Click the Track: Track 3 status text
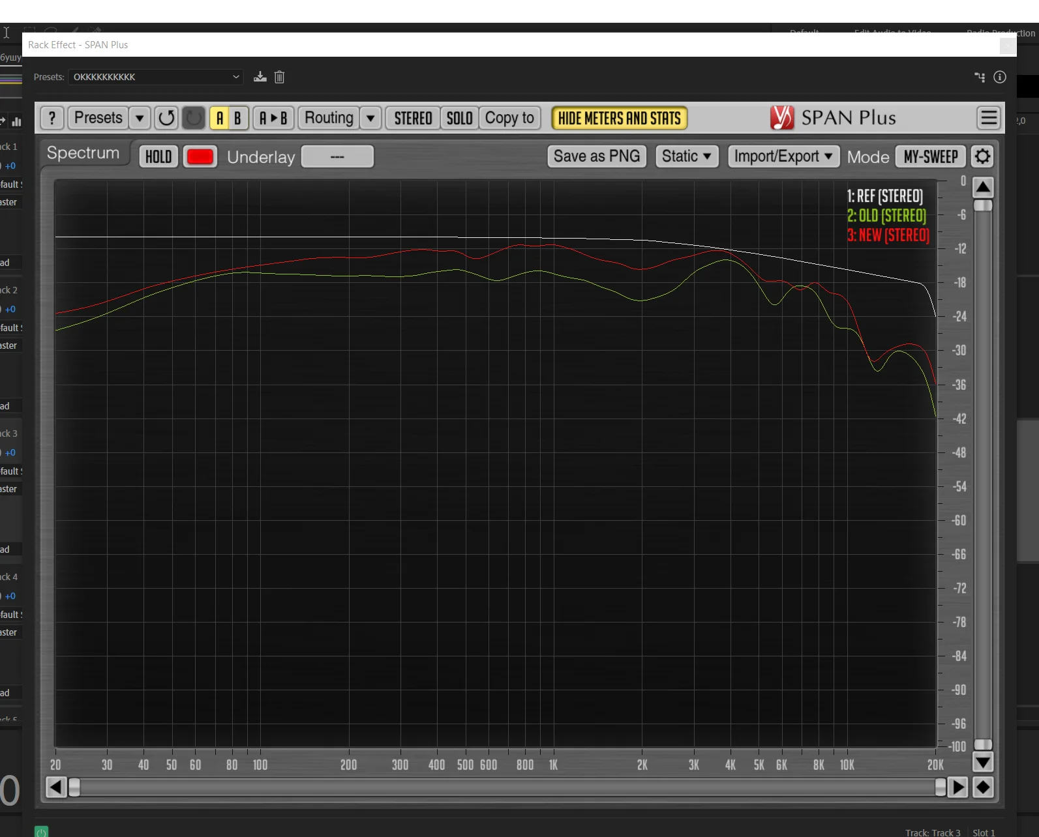The image size is (1039, 837). (x=933, y=832)
